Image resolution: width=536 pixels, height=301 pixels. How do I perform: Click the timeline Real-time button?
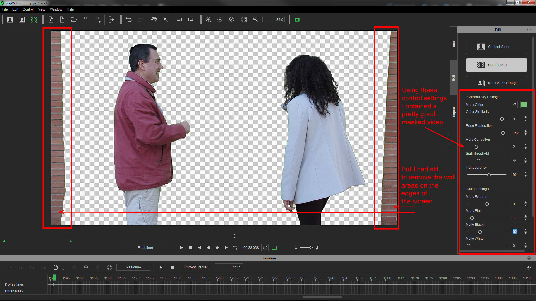click(x=133, y=267)
